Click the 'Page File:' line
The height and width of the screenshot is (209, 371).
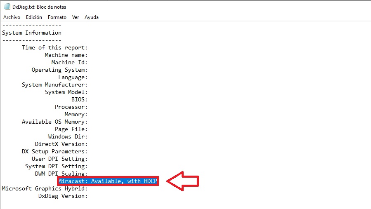(71, 129)
